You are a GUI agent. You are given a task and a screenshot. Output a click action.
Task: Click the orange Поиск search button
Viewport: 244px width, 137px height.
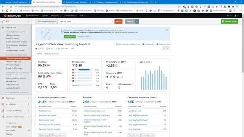point(119,21)
